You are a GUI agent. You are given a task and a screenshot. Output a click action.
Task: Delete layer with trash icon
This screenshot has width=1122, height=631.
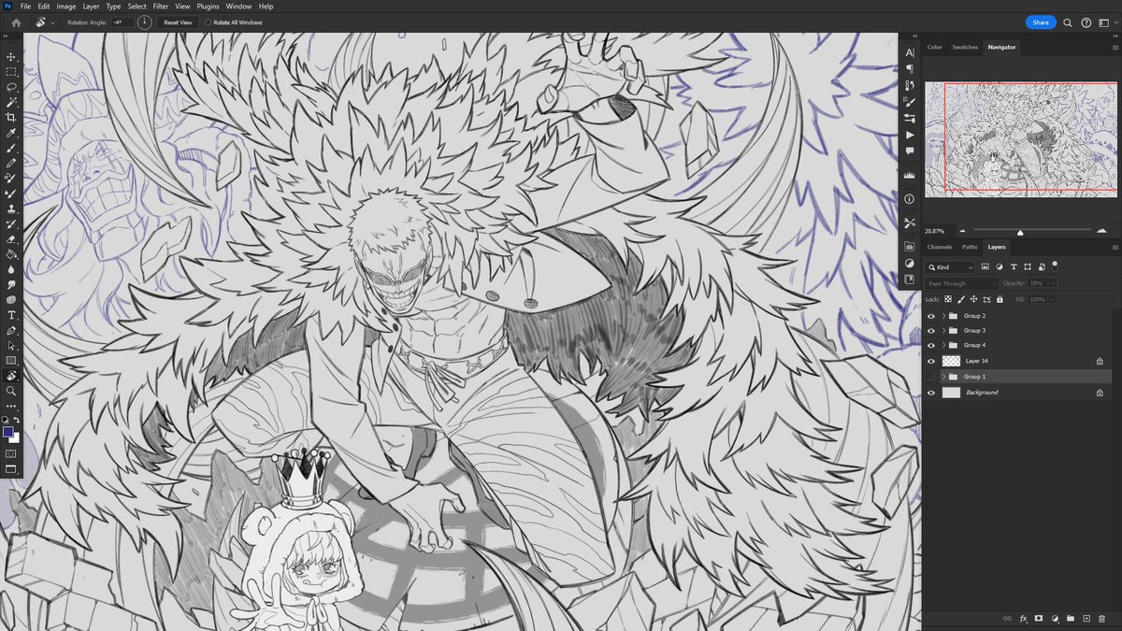[1102, 619]
